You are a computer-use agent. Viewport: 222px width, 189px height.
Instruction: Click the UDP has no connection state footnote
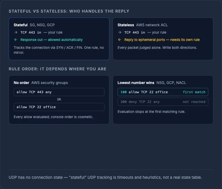105,177
